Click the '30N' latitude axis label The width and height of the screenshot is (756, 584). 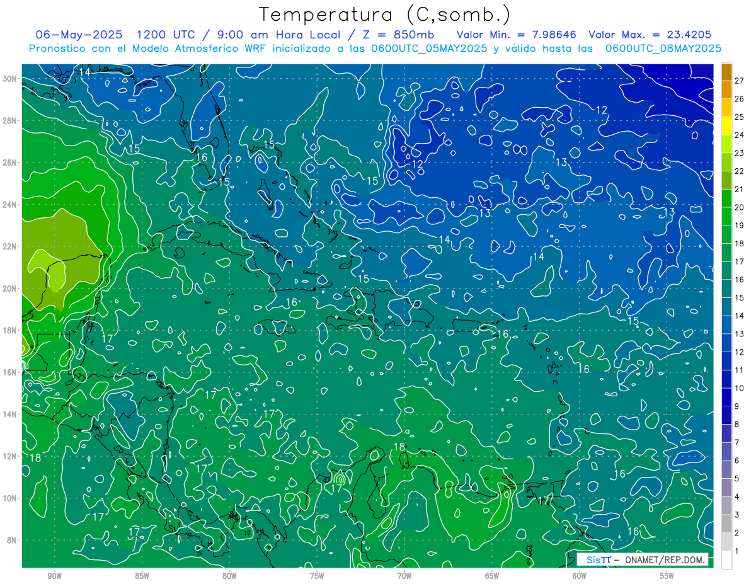pyautogui.click(x=9, y=78)
